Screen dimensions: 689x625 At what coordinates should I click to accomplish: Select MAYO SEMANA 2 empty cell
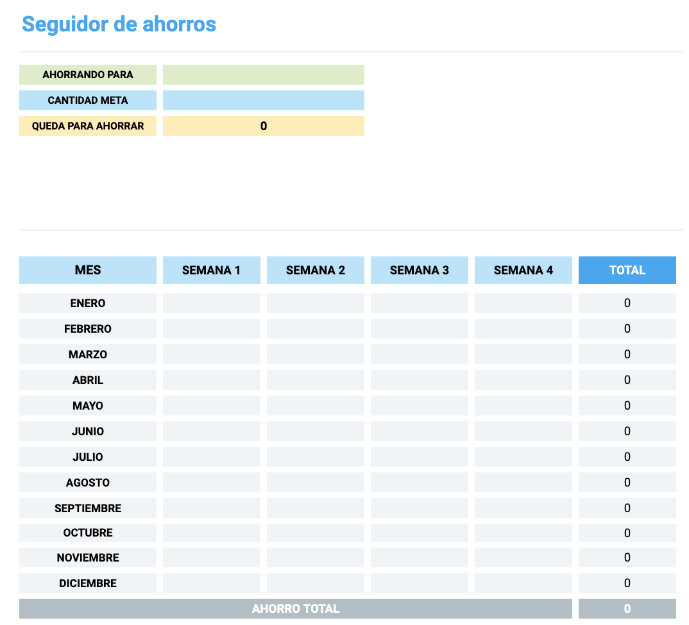coord(316,405)
